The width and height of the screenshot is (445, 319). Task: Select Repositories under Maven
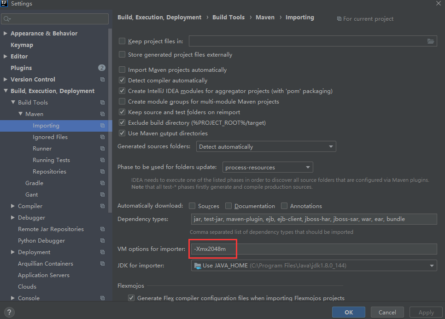49,172
